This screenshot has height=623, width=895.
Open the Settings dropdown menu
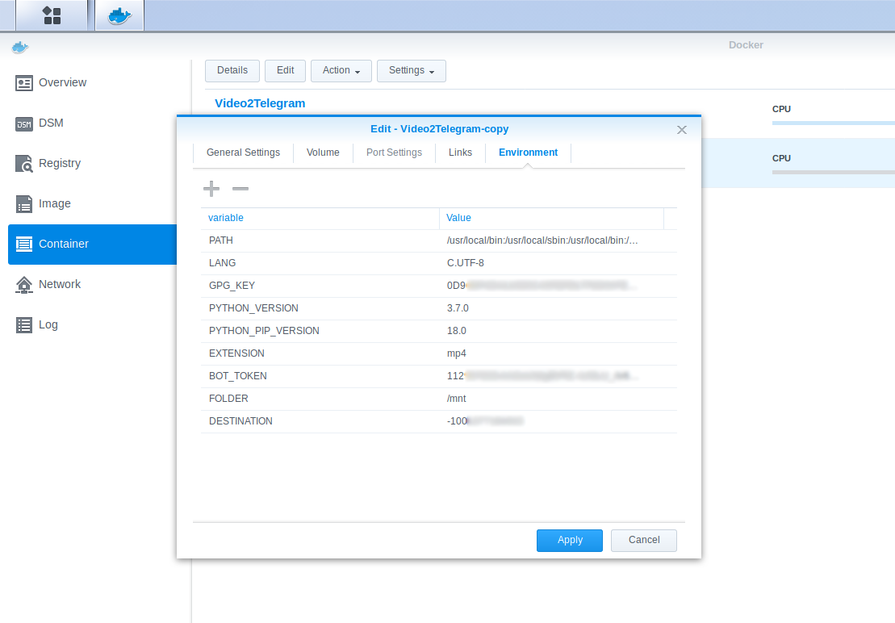[412, 71]
